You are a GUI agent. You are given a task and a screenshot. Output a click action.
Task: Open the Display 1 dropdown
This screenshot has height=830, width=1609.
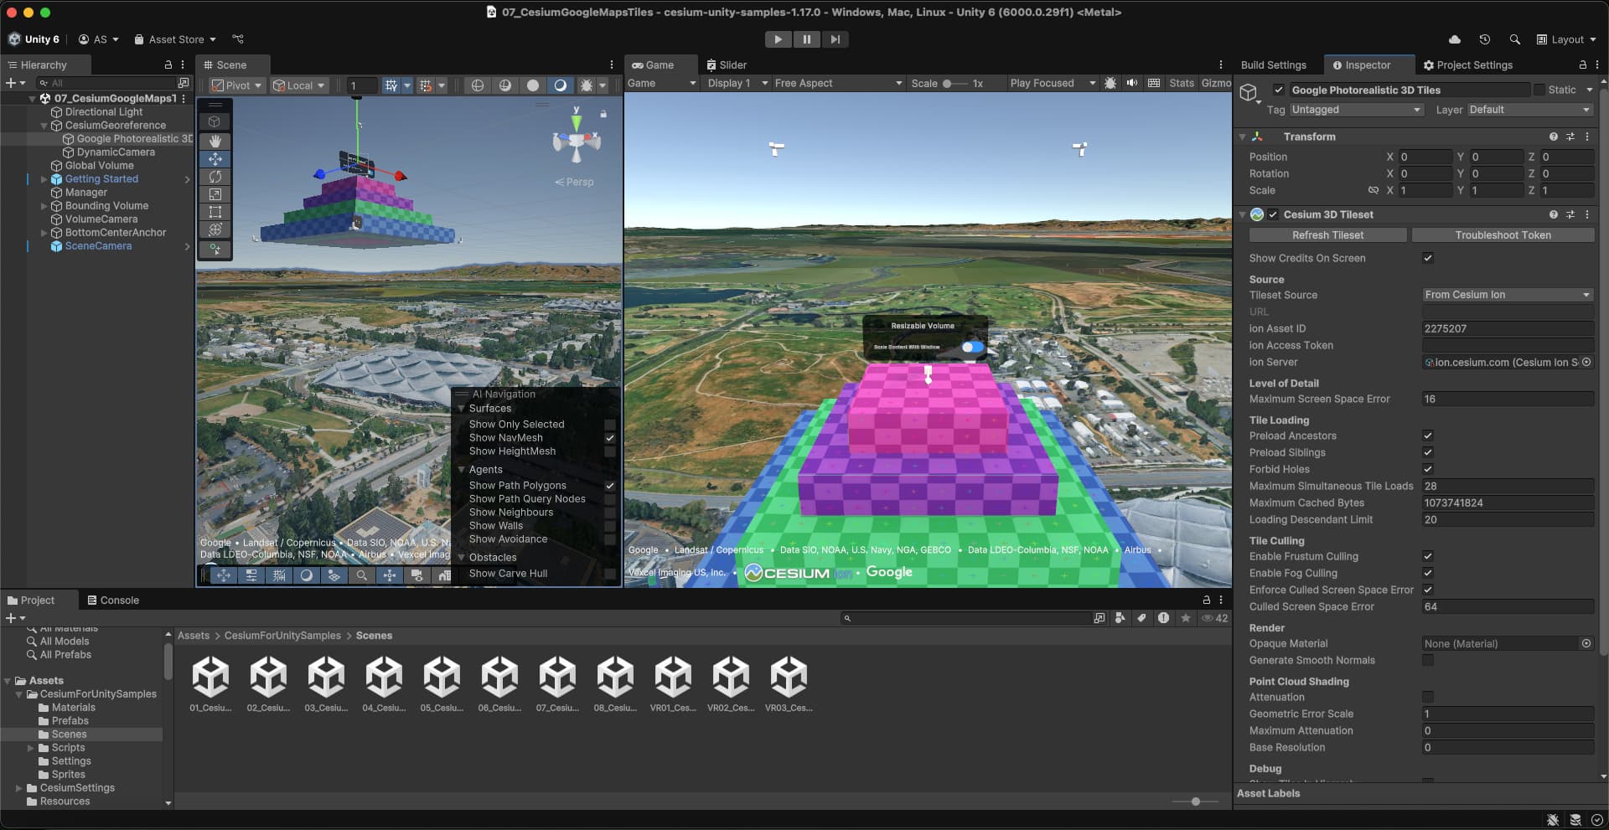point(737,83)
